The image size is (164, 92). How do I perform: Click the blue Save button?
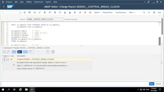tap(152, 84)
